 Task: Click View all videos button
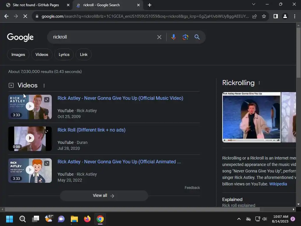click(x=104, y=196)
